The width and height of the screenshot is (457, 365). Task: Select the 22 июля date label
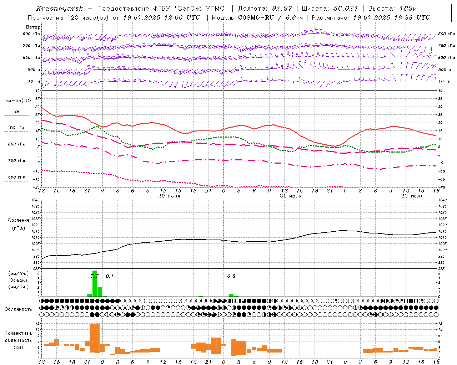(412, 196)
